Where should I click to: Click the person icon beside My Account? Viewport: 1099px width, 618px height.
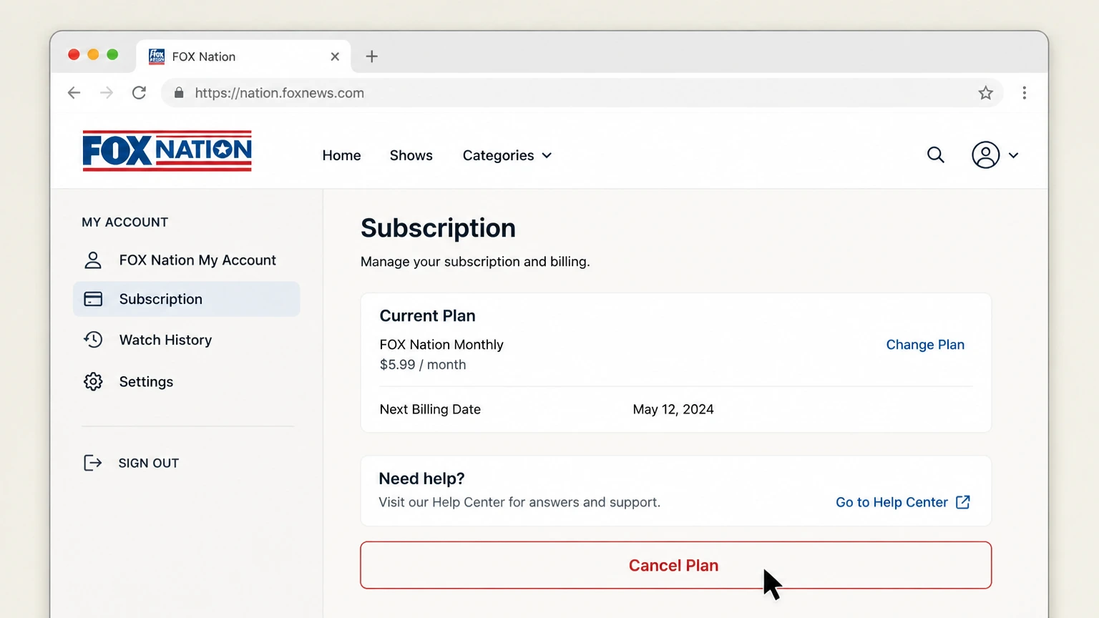[x=93, y=260]
